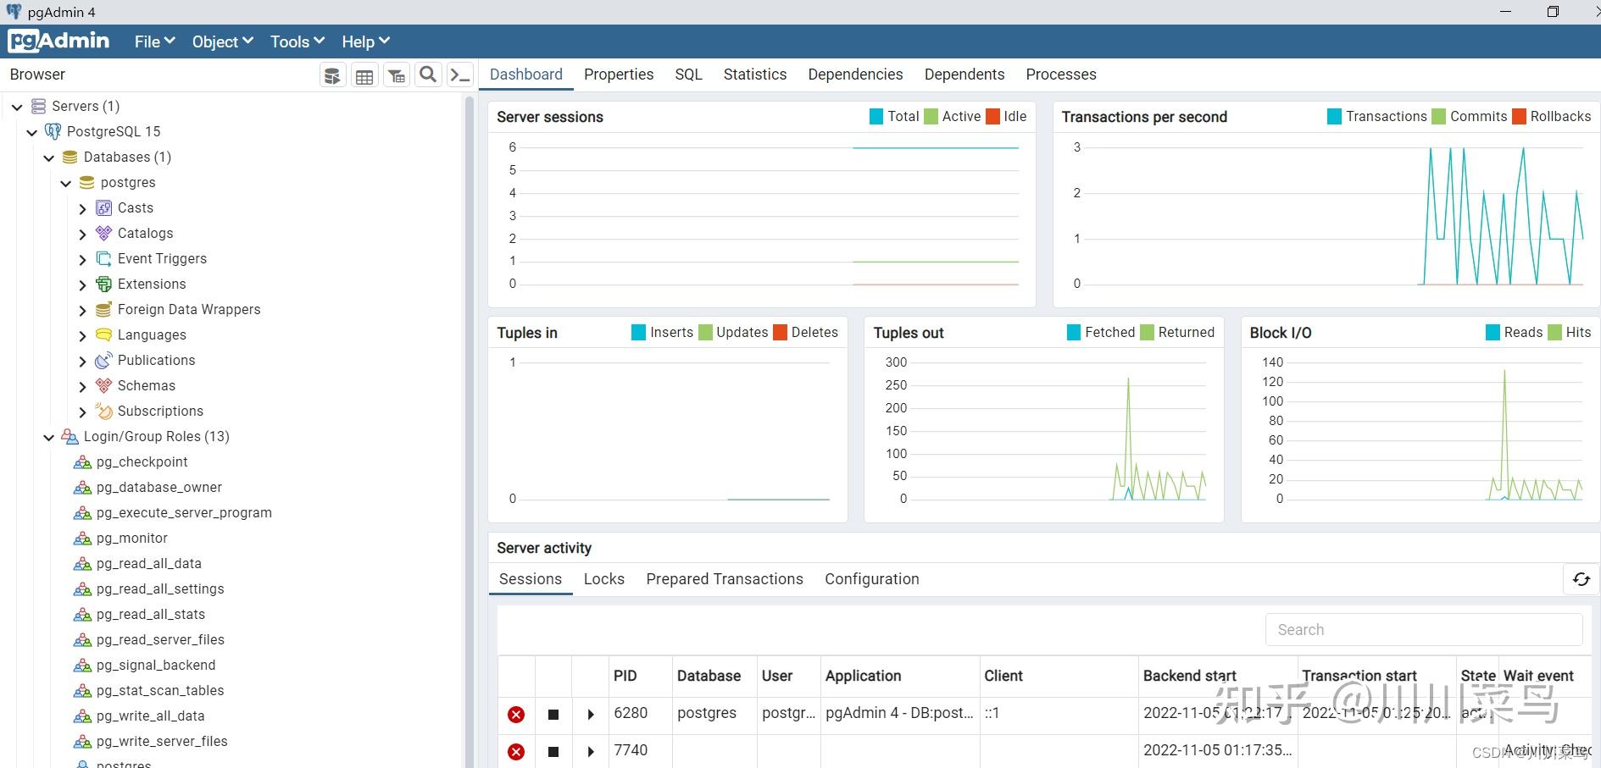1601x768 pixels.
Task: Click the server activity Search field
Action: click(1424, 630)
